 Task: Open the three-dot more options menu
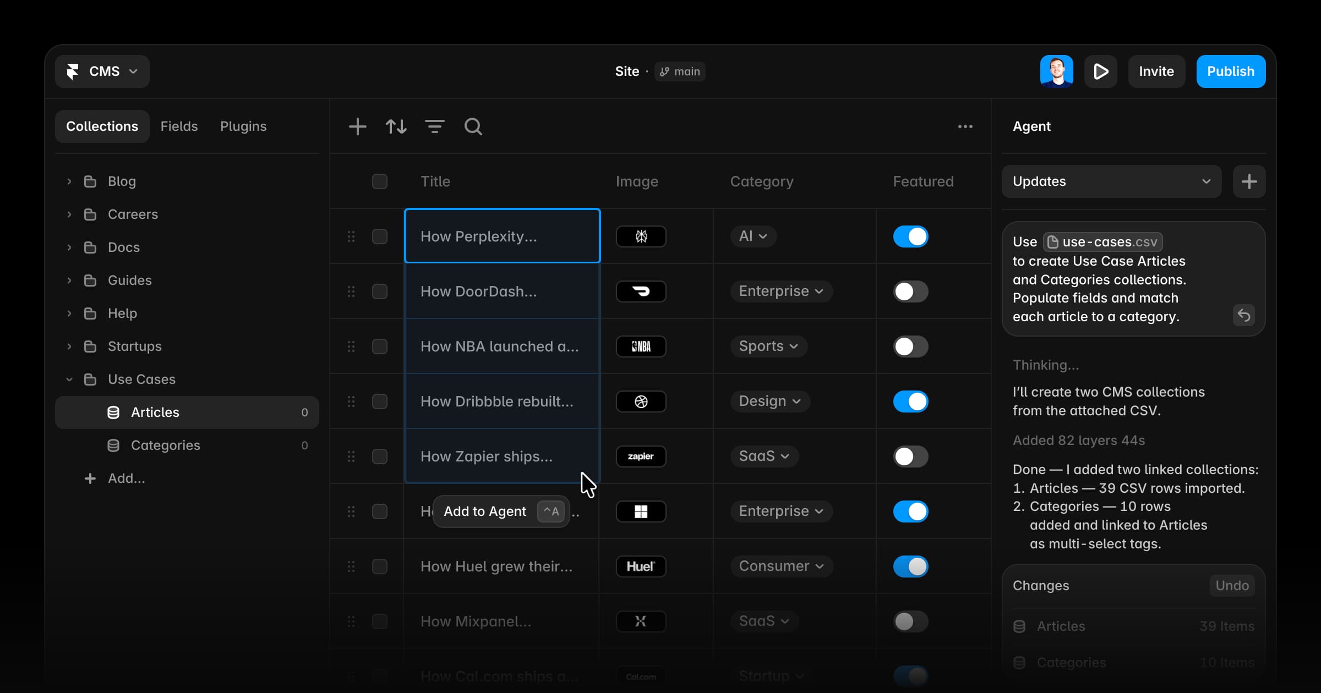tap(965, 127)
